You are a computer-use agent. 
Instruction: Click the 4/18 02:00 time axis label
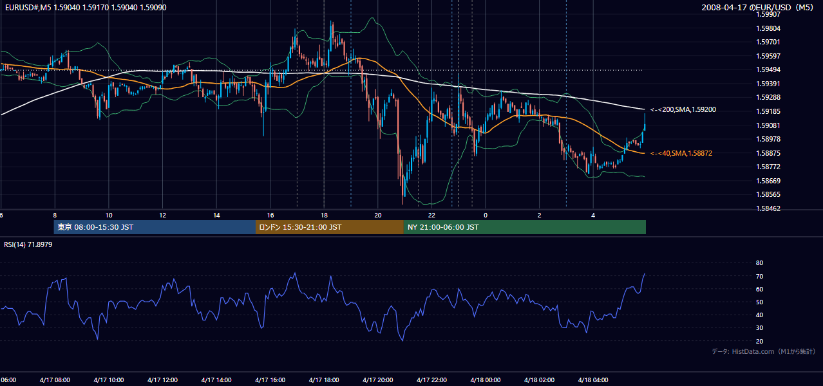click(x=539, y=380)
